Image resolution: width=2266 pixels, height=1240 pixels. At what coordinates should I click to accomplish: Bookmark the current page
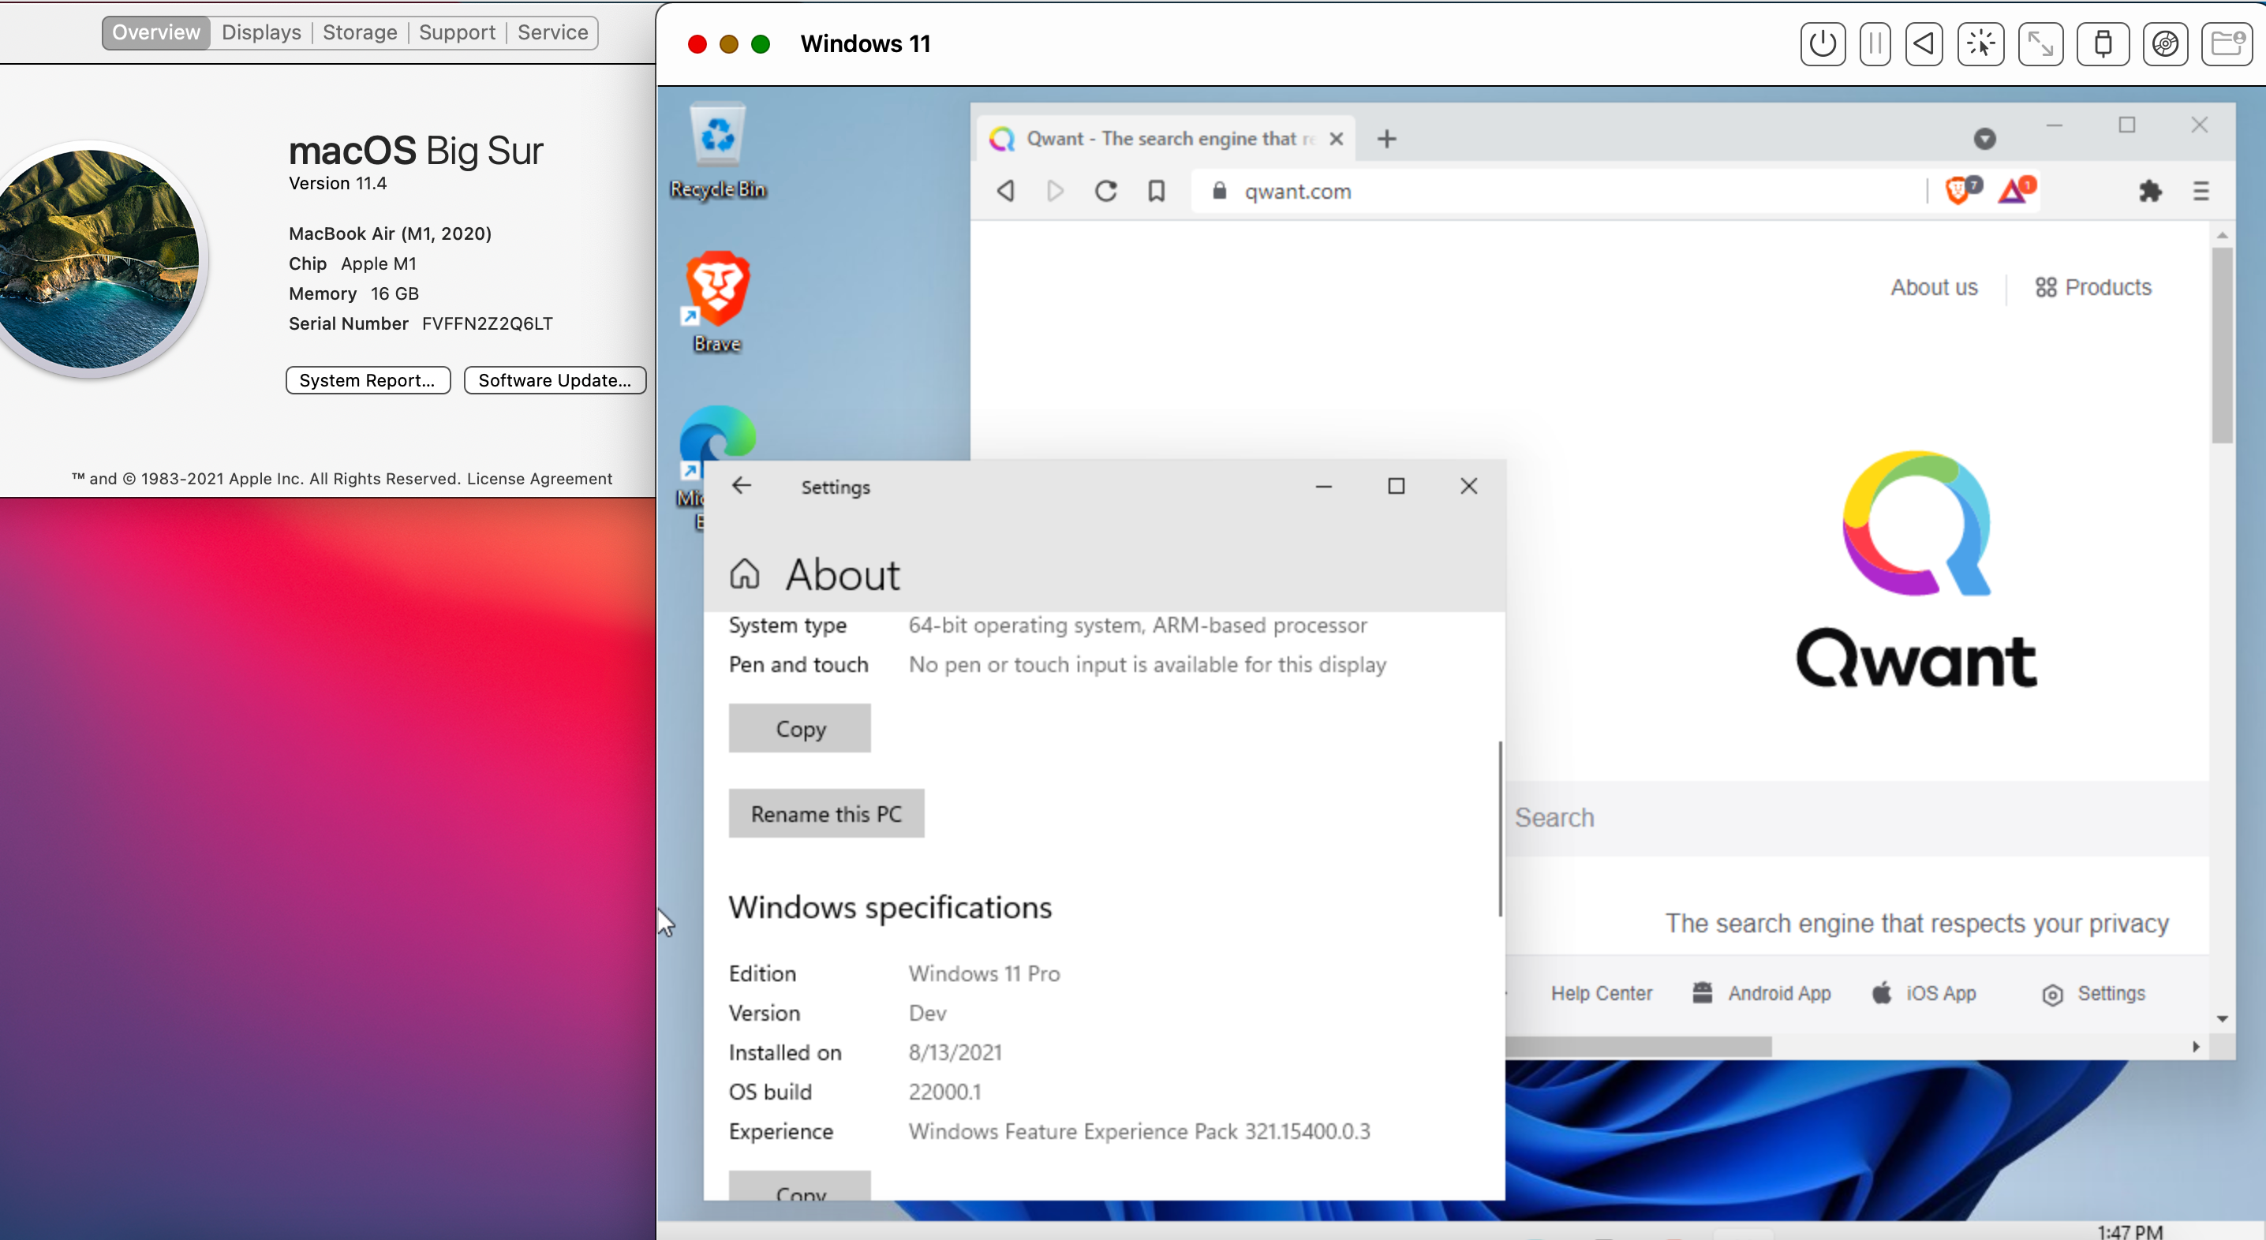(1156, 191)
